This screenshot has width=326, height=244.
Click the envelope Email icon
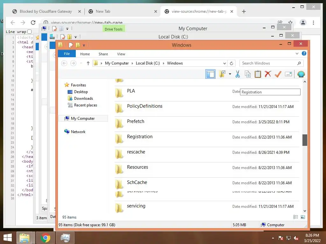[288, 74]
